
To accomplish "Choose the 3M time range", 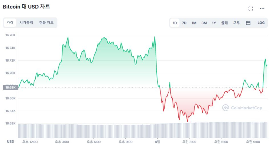I will point(204,23).
